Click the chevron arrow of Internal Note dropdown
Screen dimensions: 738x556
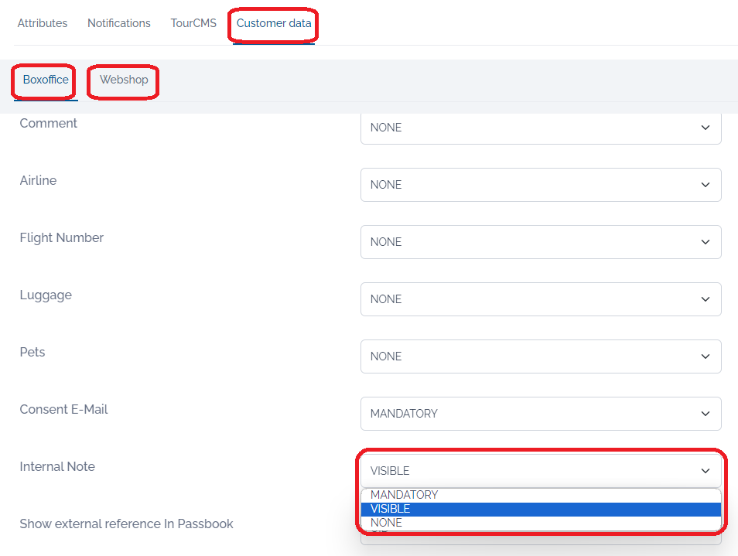pos(705,471)
